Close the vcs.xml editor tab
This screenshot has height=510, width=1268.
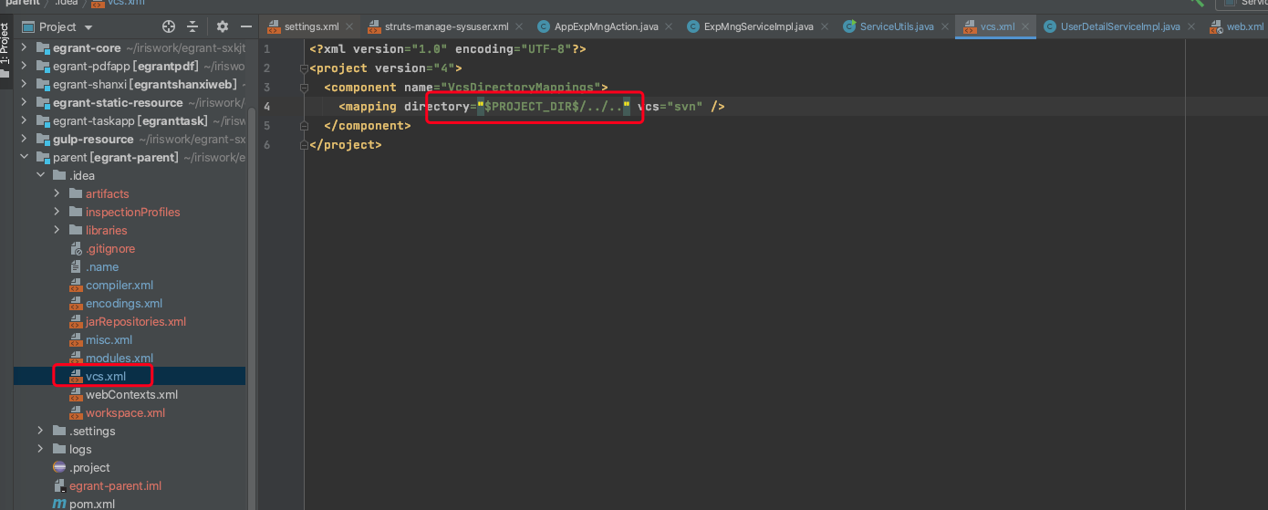pyautogui.click(x=1027, y=26)
